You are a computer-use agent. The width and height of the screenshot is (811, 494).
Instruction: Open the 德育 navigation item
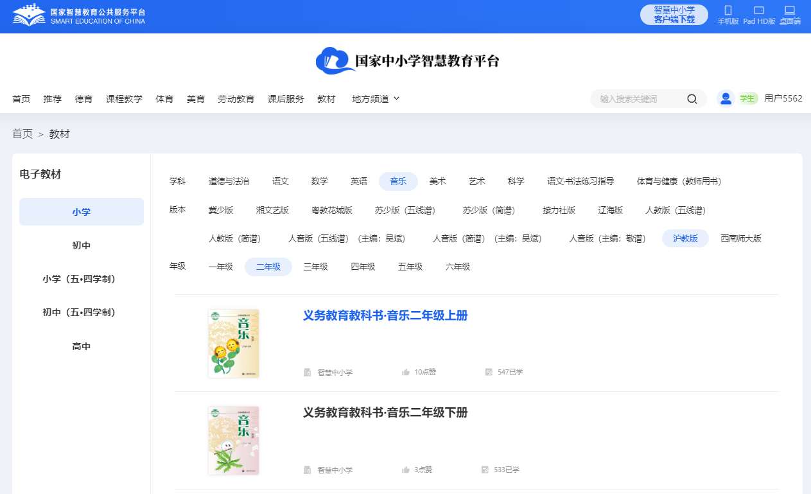[83, 99]
